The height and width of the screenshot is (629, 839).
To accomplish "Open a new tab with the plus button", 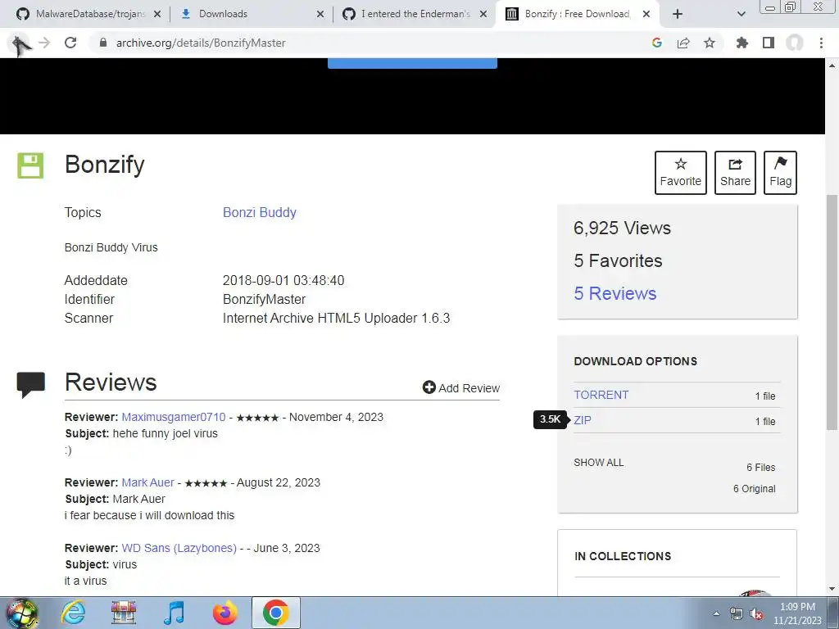I will click(678, 14).
